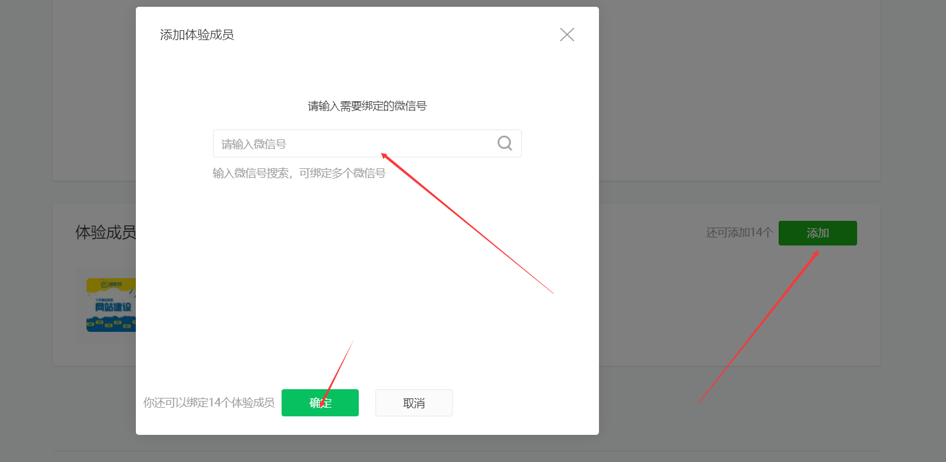
Task: Confirm with the green 确定 button
Action: coord(320,403)
